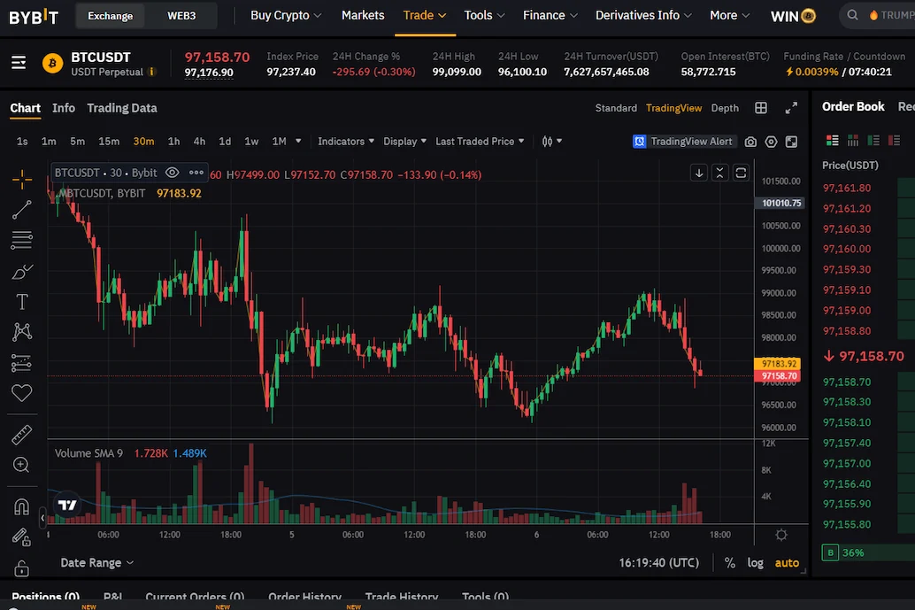
Task: Open the candlestick chart type dropdown
Action: pyautogui.click(x=551, y=142)
